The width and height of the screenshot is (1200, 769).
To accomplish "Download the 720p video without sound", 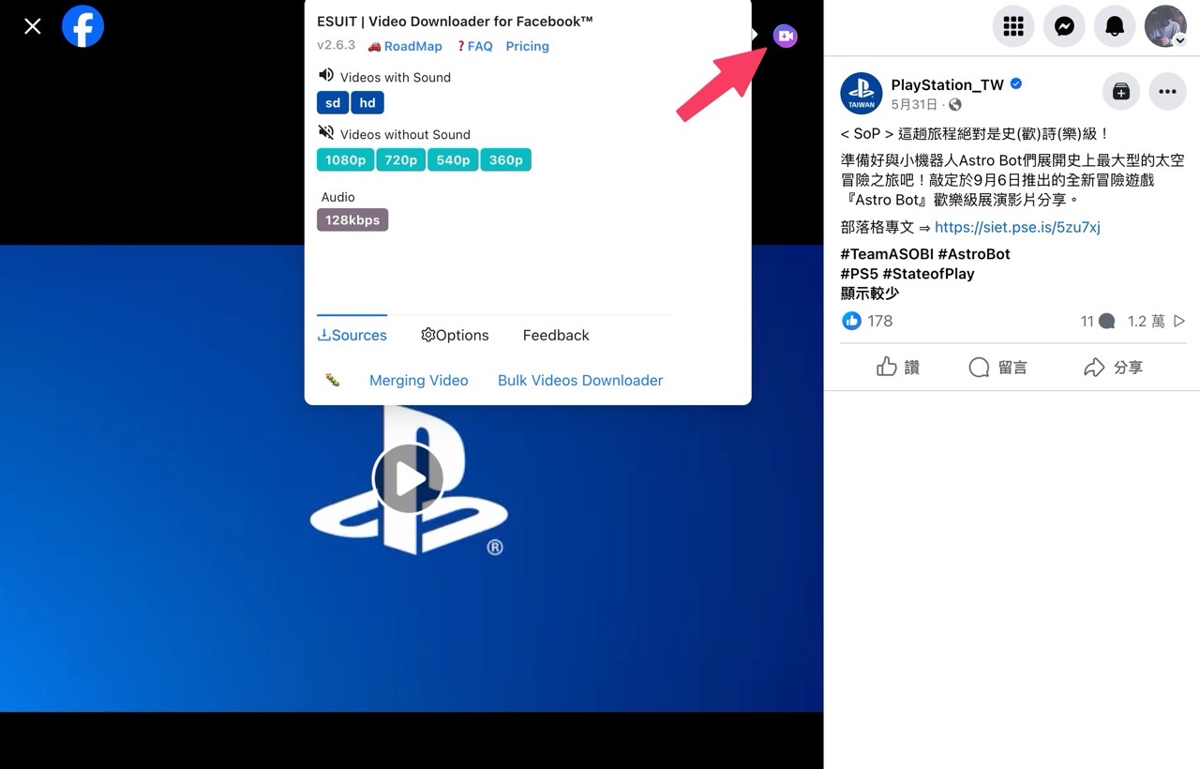I will [x=400, y=160].
